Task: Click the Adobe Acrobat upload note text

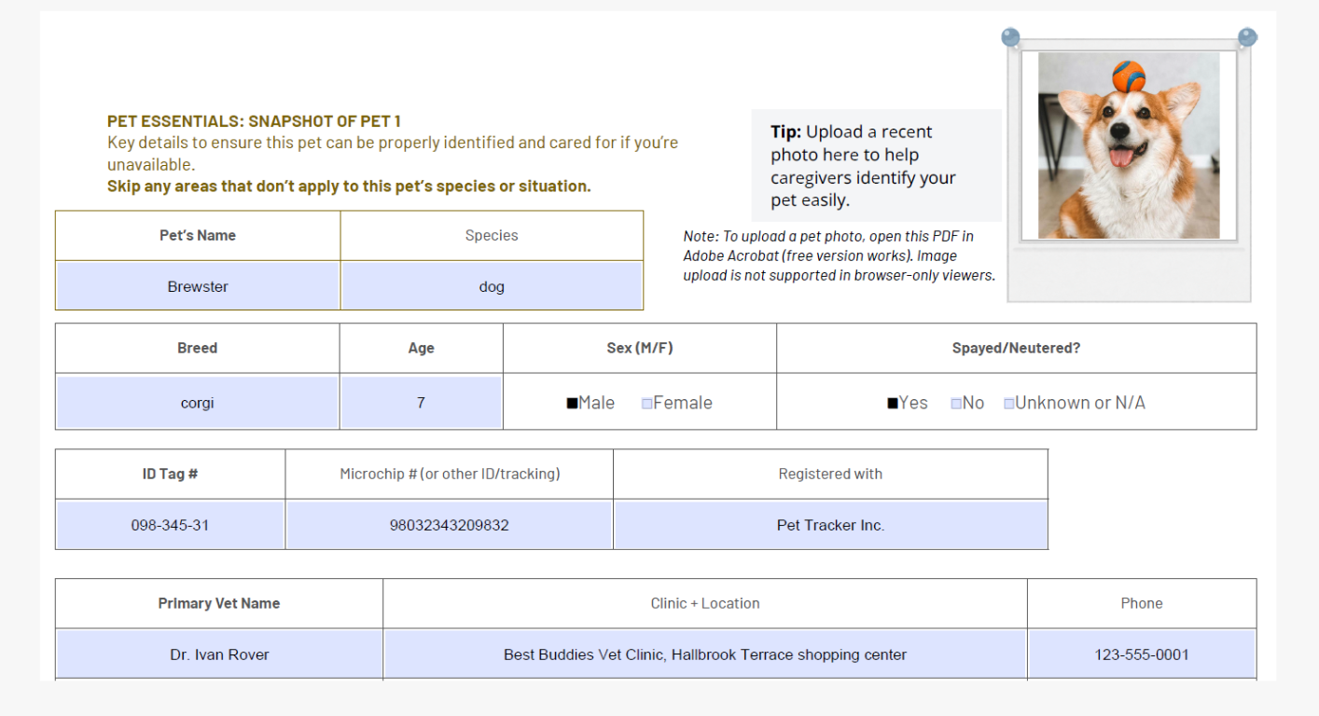Action: click(x=839, y=255)
